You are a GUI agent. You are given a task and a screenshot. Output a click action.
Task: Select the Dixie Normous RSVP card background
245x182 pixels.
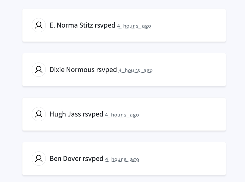coord(189,70)
